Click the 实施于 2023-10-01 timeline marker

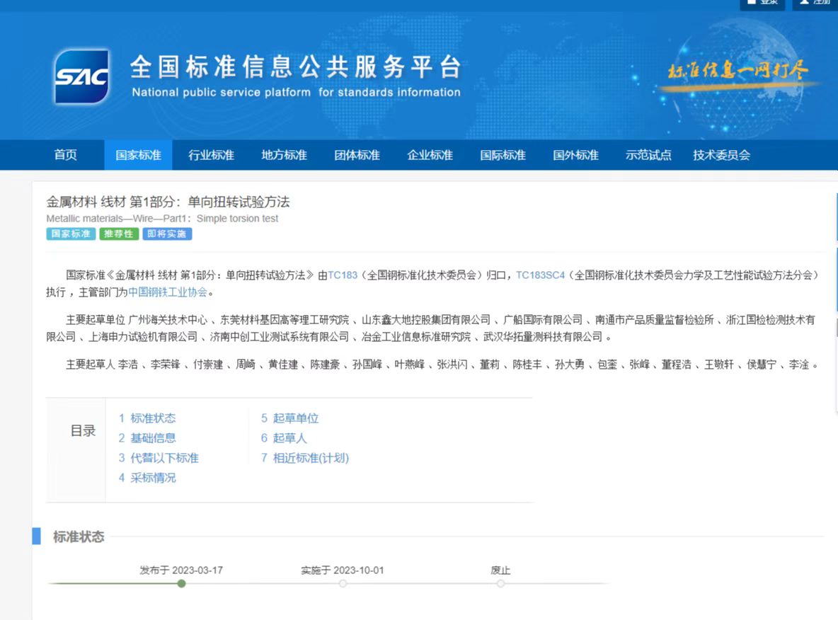click(343, 583)
